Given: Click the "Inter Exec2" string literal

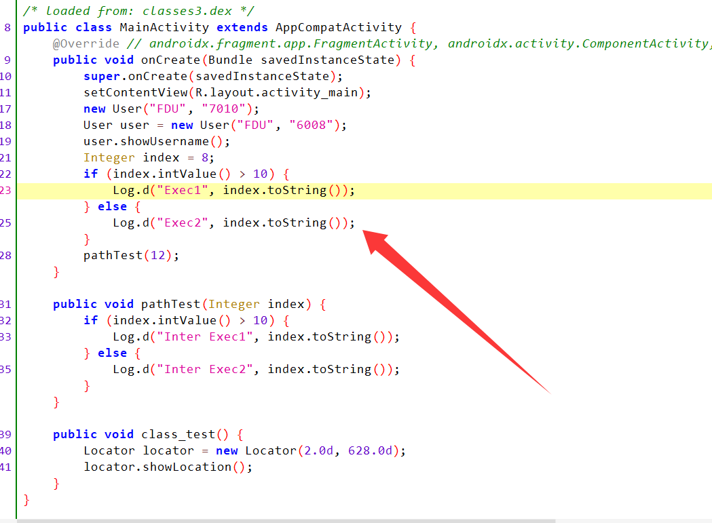Looking at the screenshot, I should pos(206,369).
